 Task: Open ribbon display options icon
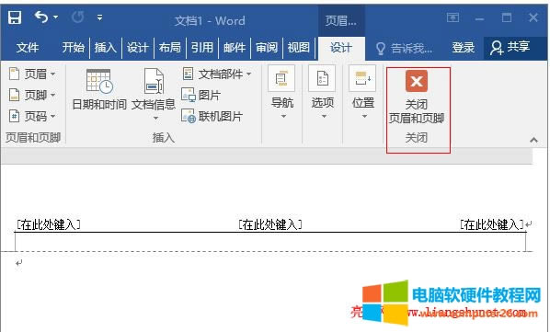coord(453,17)
